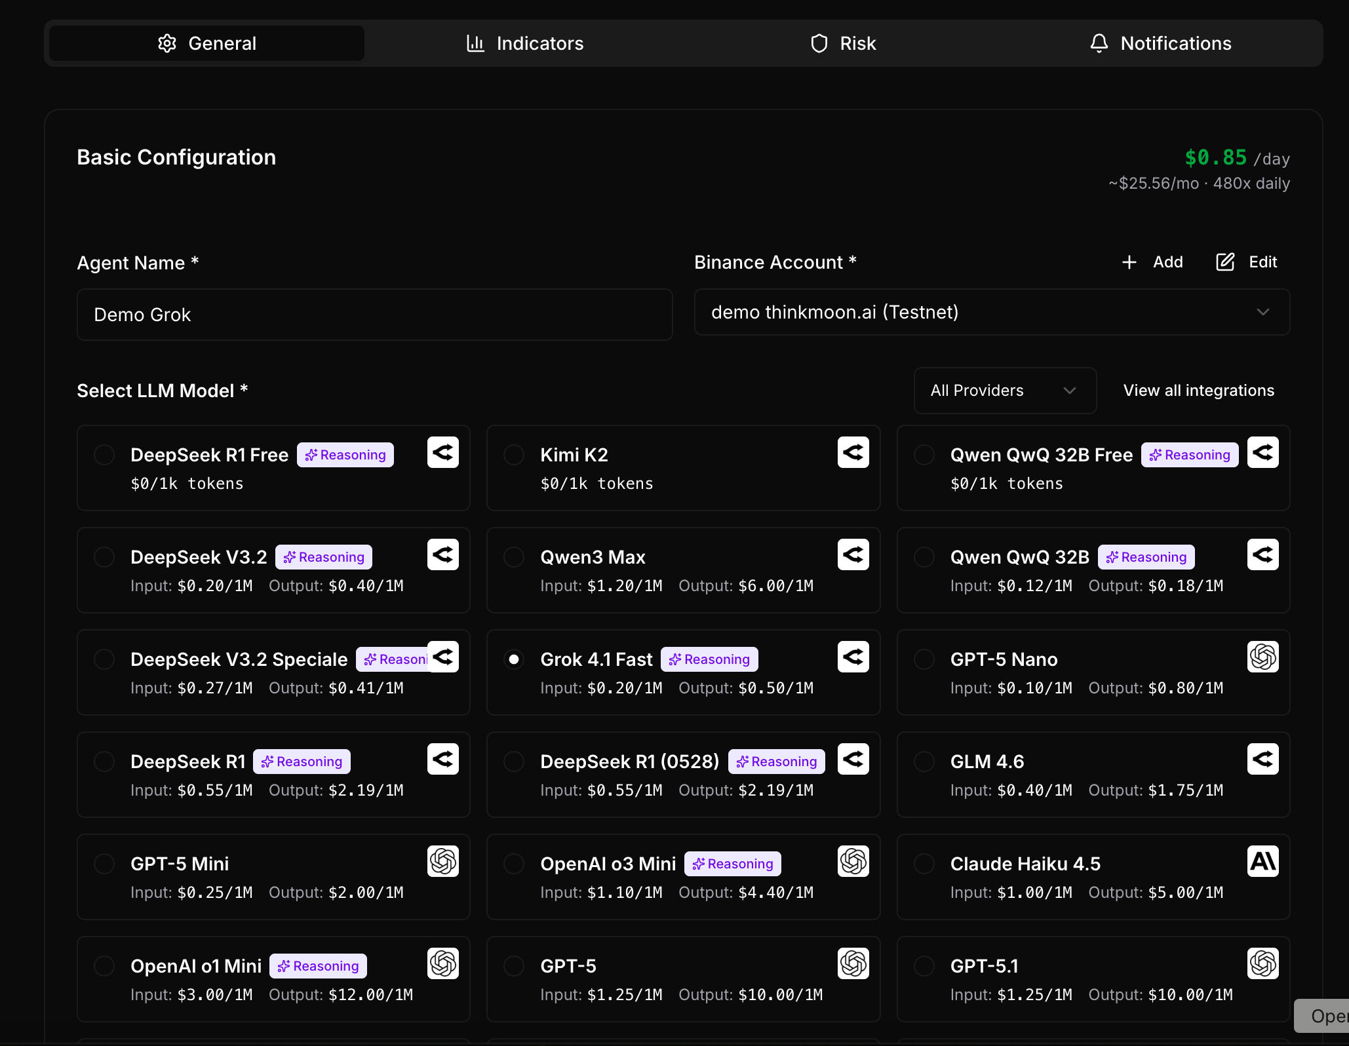Choose the Claude Haiku 4.5 radio button
This screenshot has width=1349, height=1046.
[924, 864]
